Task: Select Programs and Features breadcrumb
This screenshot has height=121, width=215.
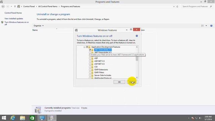Action: (71, 6)
